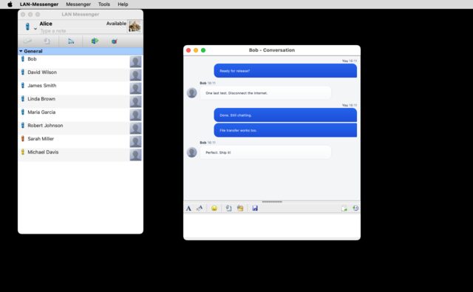Click Alice's cat profile picture
The width and height of the screenshot is (473, 292).
pyautogui.click(x=135, y=27)
